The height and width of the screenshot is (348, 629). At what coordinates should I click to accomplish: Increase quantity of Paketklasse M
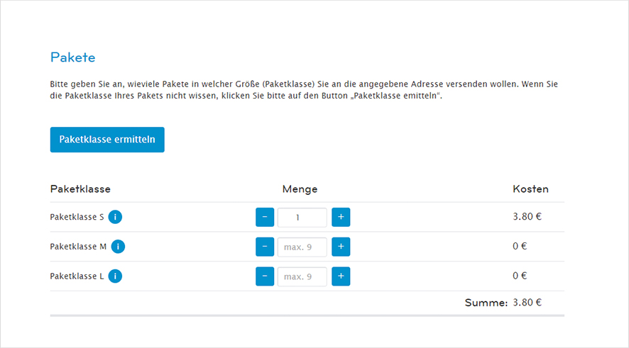pyautogui.click(x=341, y=247)
